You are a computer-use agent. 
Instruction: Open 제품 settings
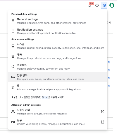click(x=58, y=56)
